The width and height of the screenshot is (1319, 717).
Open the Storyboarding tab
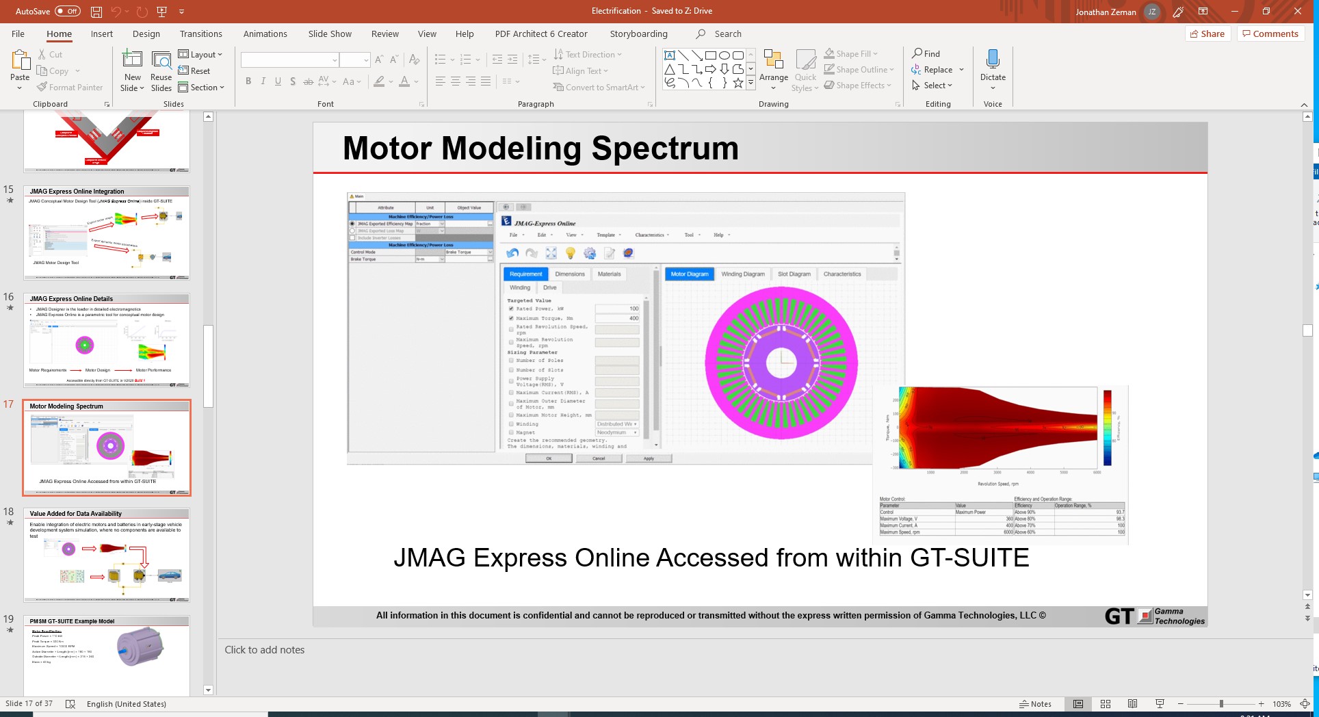click(639, 34)
